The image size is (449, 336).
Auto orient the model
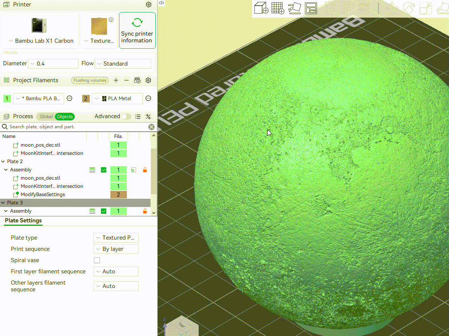point(294,8)
